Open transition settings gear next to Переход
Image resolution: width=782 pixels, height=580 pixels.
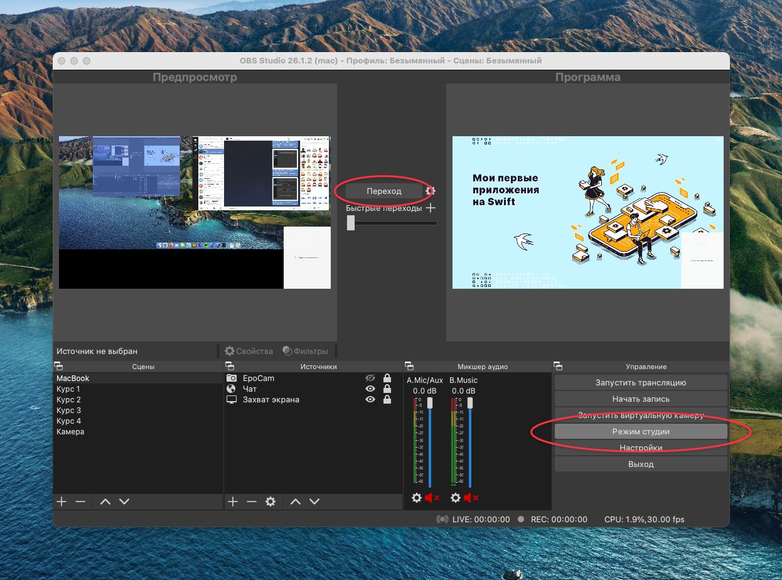pyautogui.click(x=430, y=191)
